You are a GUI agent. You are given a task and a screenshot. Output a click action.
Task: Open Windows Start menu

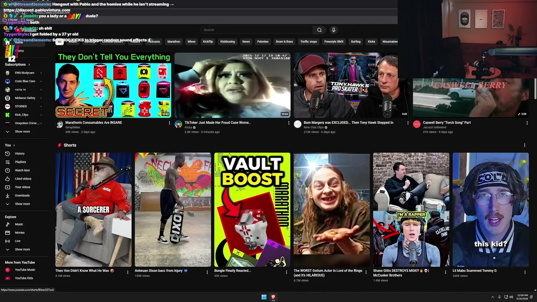click(264, 297)
